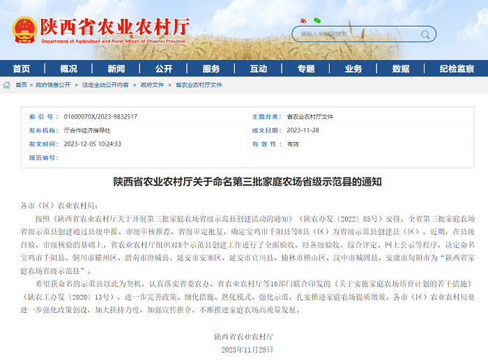The image size is (488, 363).
Task: Click the Weibo icon above search box
Action: tap(303, 21)
